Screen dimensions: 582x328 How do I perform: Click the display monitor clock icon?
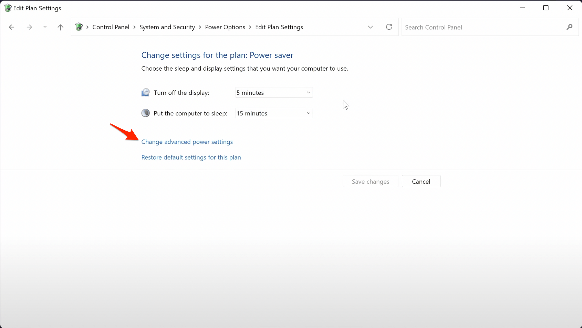tap(146, 93)
